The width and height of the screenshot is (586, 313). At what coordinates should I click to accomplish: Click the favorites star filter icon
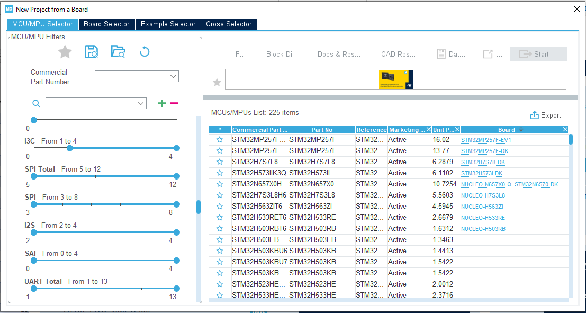(x=65, y=52)
